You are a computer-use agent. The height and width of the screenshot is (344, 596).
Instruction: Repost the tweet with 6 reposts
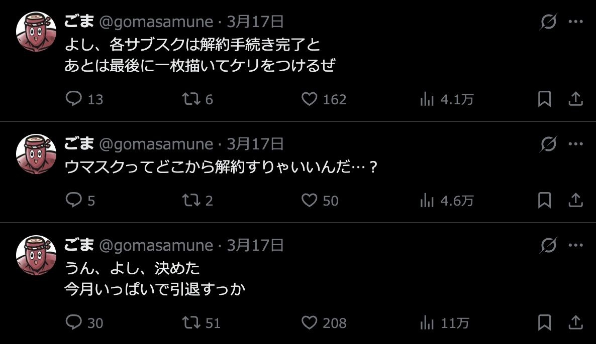[x=191, y=99]
